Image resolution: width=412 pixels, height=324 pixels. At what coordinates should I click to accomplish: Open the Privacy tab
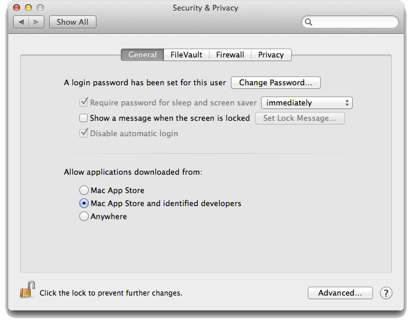(271, 54)
